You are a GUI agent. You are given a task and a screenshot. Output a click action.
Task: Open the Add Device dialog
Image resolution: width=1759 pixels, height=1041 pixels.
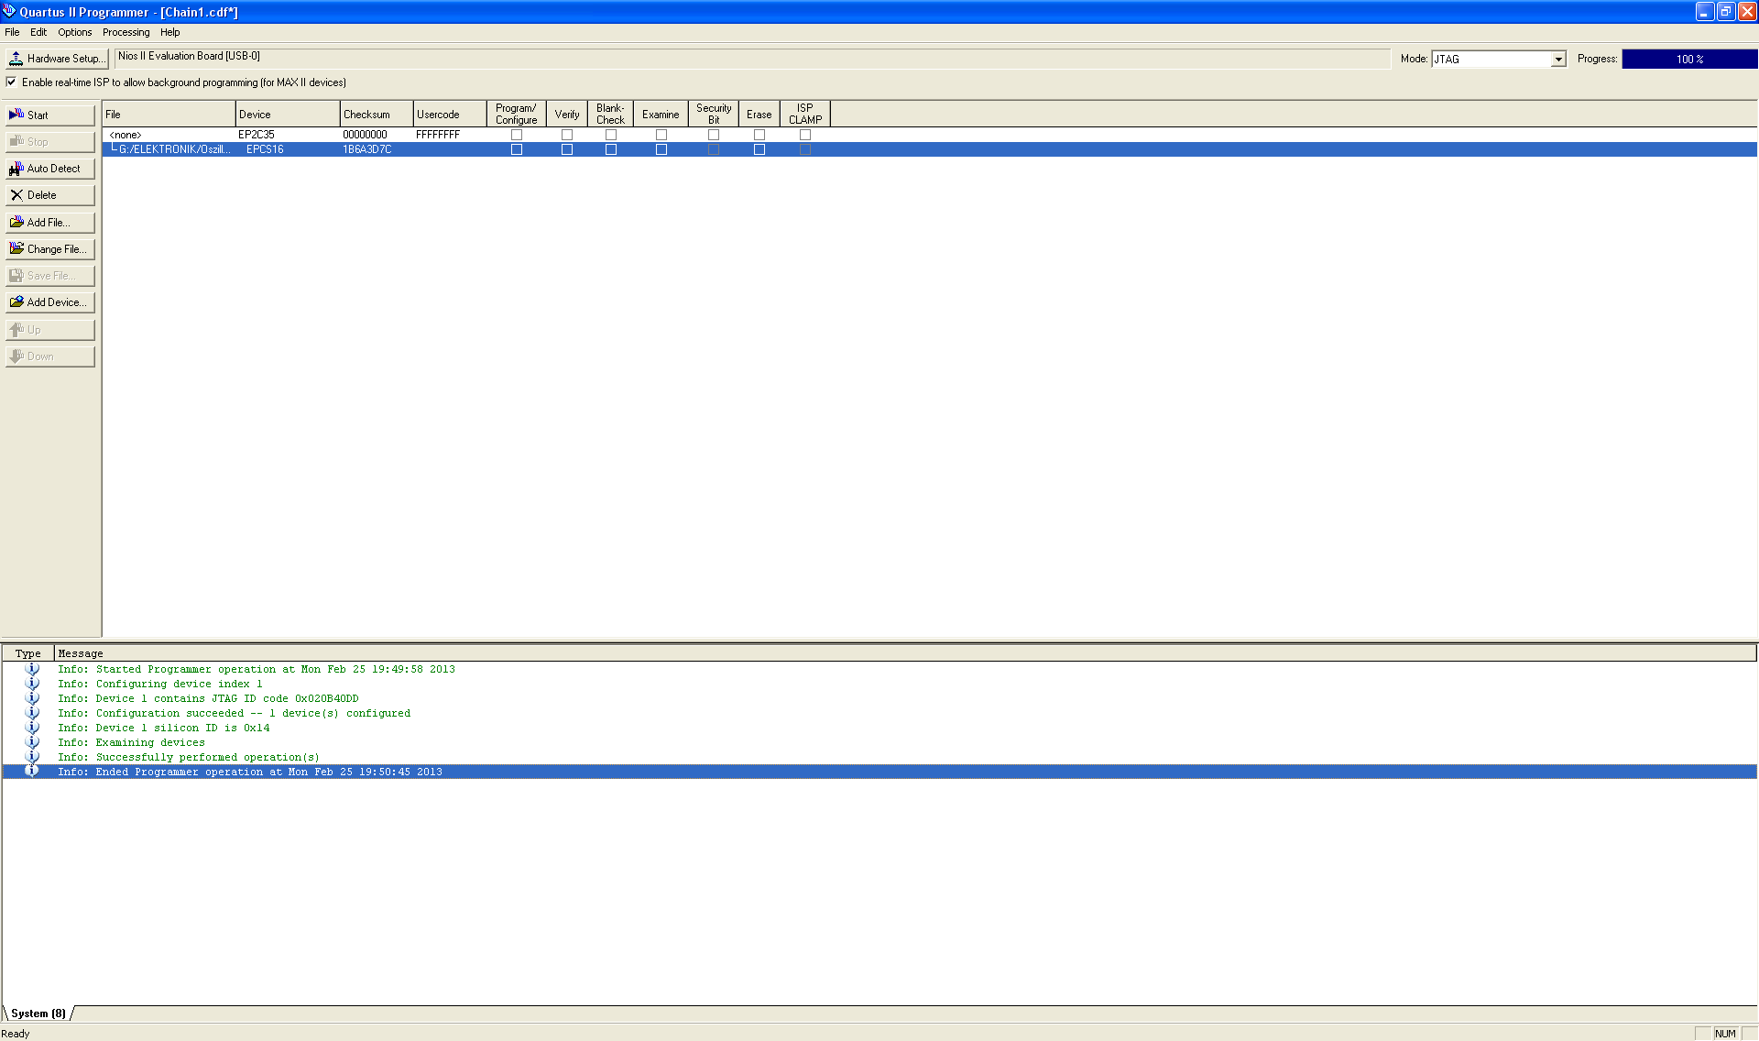tap(50, 302)
